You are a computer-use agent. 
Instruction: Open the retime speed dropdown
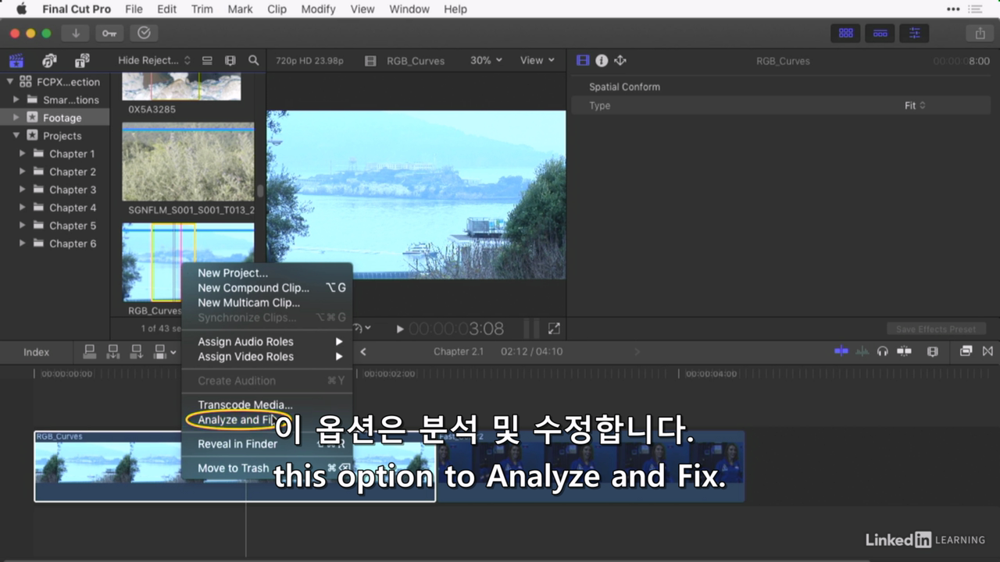point(362,329)
